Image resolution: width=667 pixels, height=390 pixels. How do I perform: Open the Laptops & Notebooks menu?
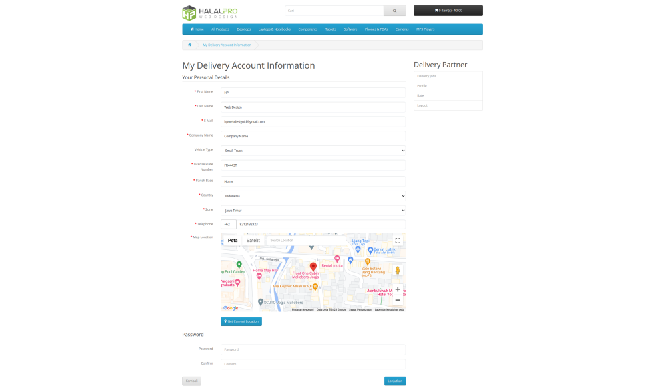274,29
